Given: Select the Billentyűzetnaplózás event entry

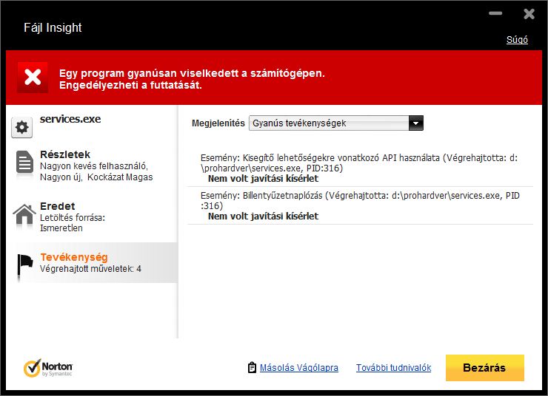Looking at the screenshot, I should (x=361, y=205).
